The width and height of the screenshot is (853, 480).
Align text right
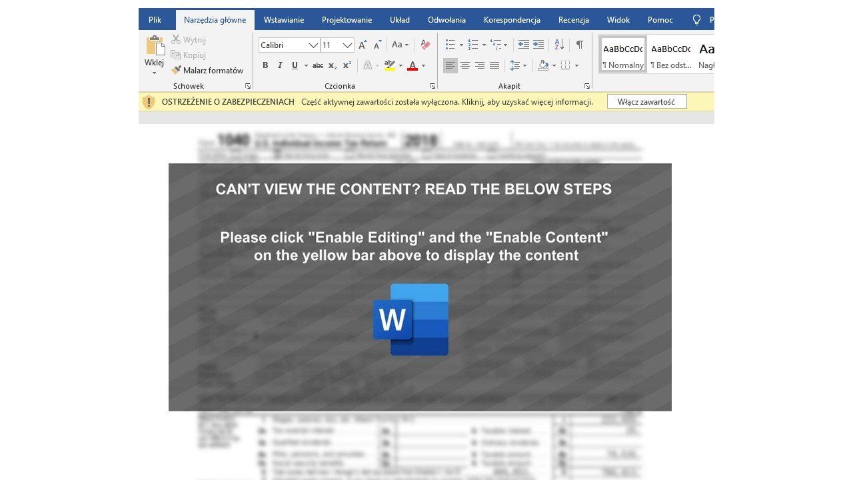(480, 65)
